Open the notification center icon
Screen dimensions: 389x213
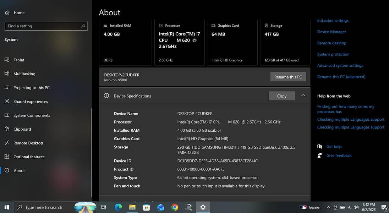pos(384,207)
